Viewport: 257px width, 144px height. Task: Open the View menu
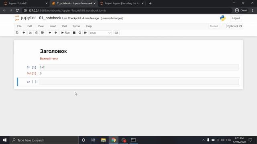41,26
